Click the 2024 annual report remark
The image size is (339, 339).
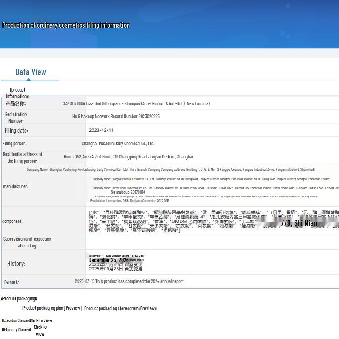129,281
